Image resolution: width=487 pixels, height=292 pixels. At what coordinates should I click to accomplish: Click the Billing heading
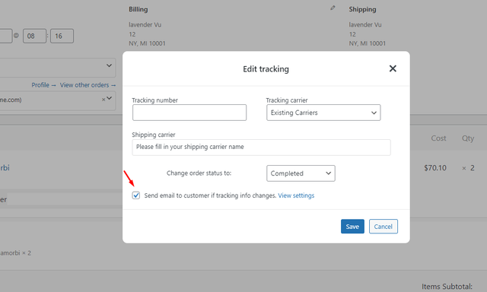[138, 9]
